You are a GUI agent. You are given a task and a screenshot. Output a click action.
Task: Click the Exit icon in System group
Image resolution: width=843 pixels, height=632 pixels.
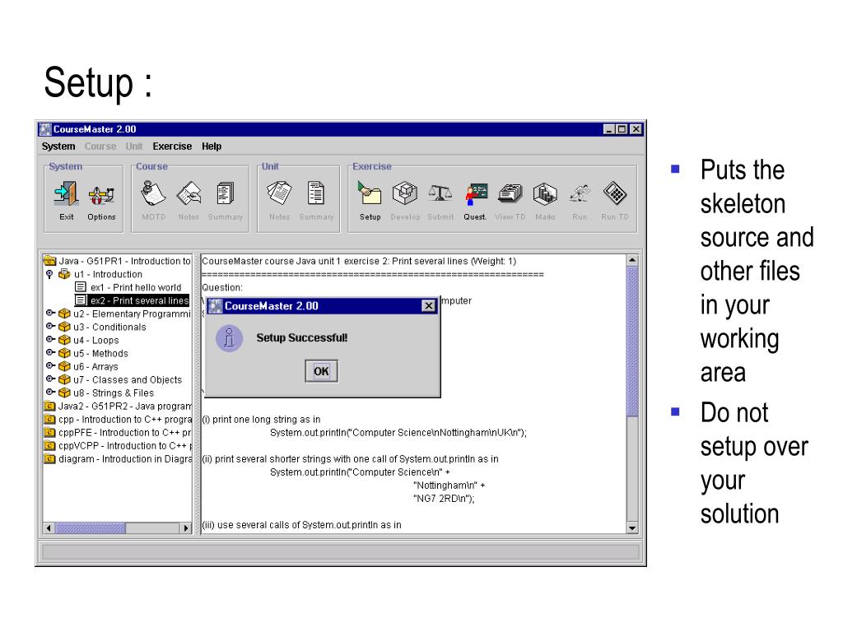[66, 193]
